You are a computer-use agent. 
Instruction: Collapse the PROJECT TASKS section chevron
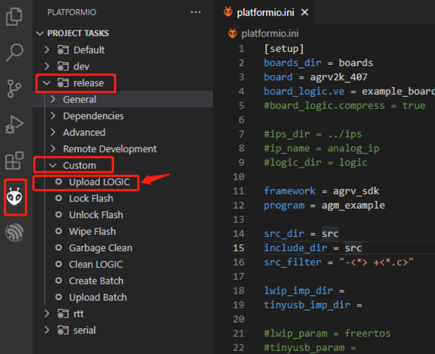(40, 34)
